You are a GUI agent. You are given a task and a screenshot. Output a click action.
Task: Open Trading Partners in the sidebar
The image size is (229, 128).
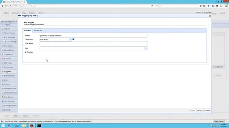pos(10,106)
